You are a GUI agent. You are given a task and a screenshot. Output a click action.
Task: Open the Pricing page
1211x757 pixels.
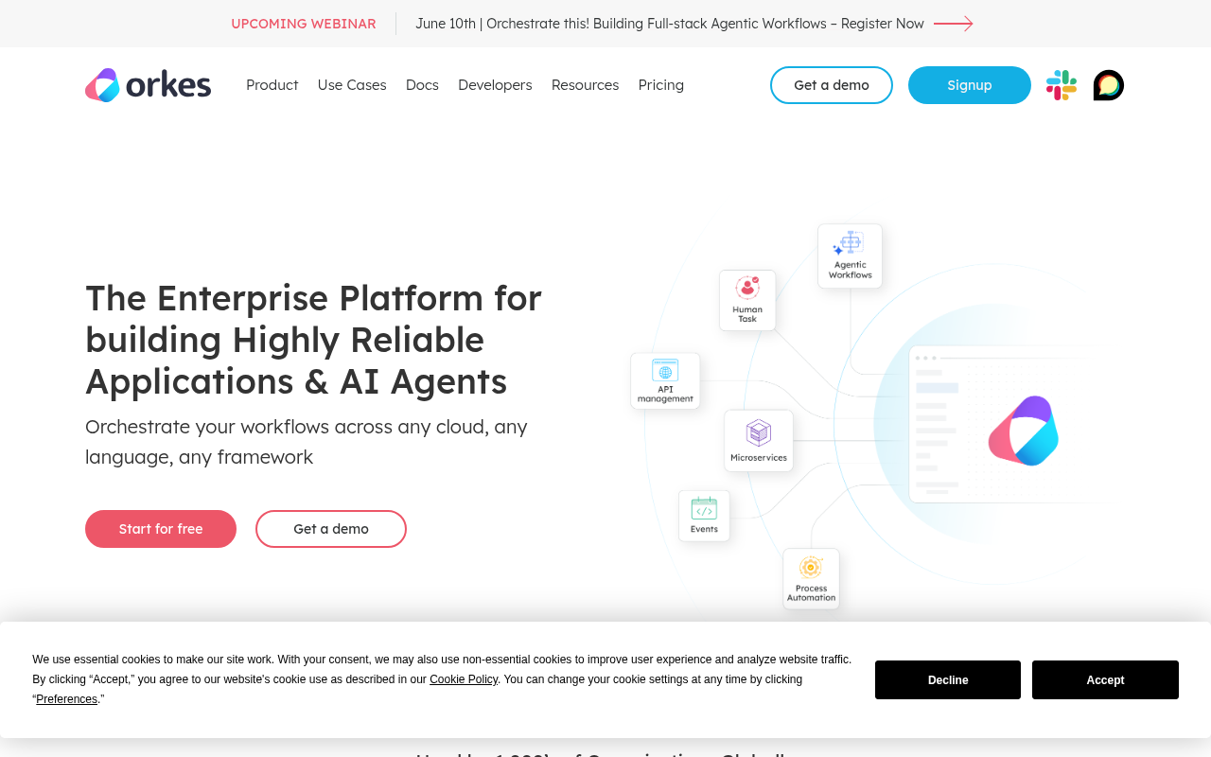[x=660, y=85]
